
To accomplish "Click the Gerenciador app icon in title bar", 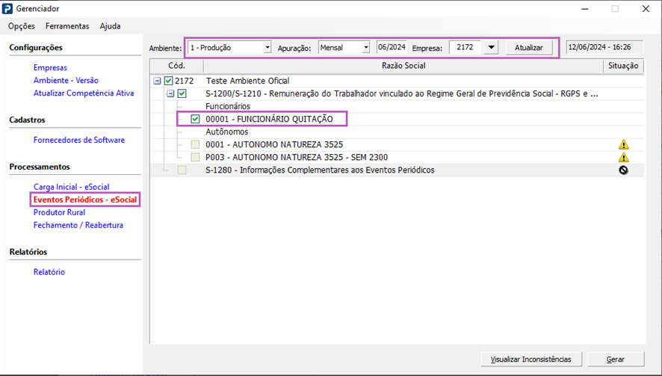I will coord(8,8).
